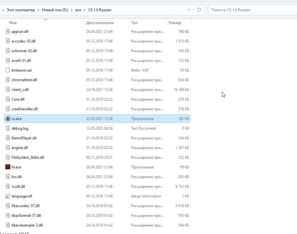297x234 pixels.
Task: Click the avcodec-53.dll file icon
Action: coord(7,41)
